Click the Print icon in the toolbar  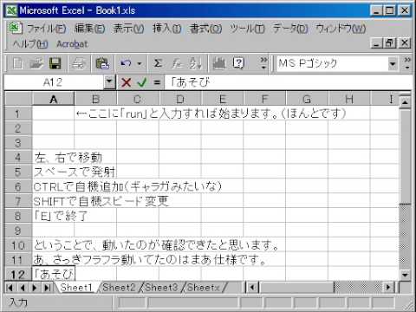pos(79,63)
